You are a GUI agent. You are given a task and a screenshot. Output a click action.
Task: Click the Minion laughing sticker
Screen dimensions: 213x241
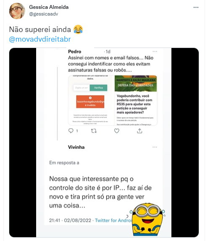click(x=147, y=219)
